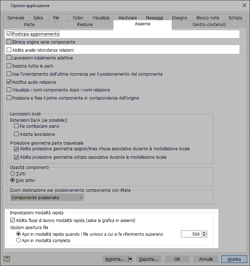Viewport: 250px width, 266px height.
Task: Enable Elimina origine serie componente
Action: [x=9, y=42]
